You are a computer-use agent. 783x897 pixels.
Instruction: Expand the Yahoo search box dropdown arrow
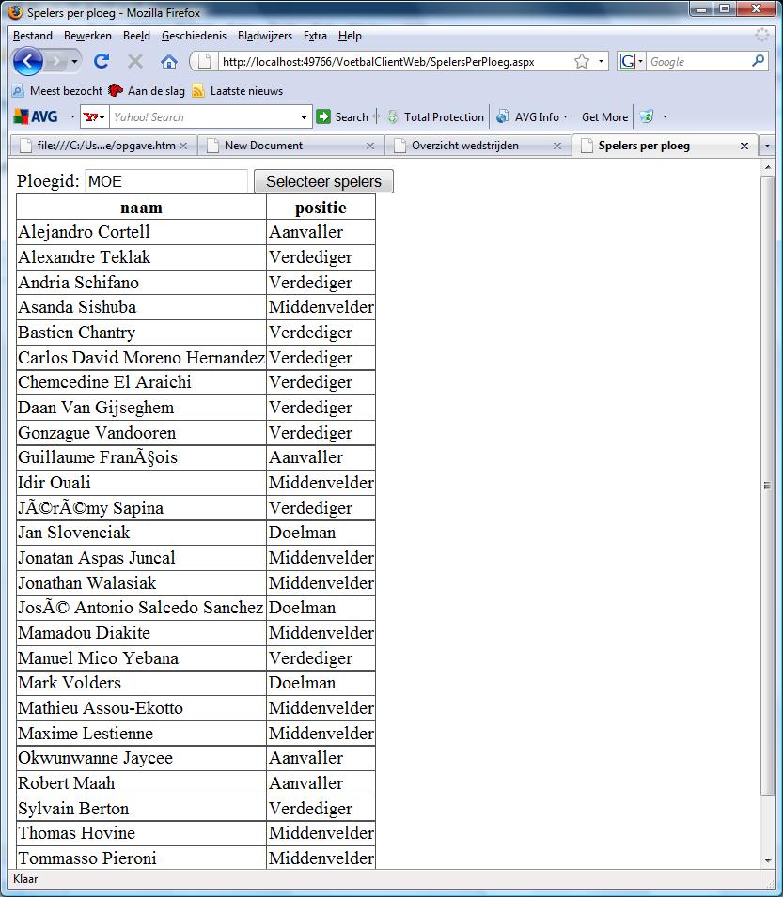click(x=304, y=117)
